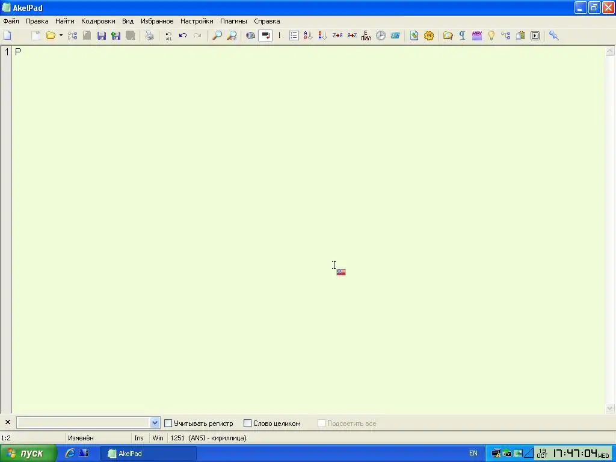The image size is (616, 462).
Task: Click the 1251 (ANSI - кириллица) encoding entry
Action: (x=208, y=438)
